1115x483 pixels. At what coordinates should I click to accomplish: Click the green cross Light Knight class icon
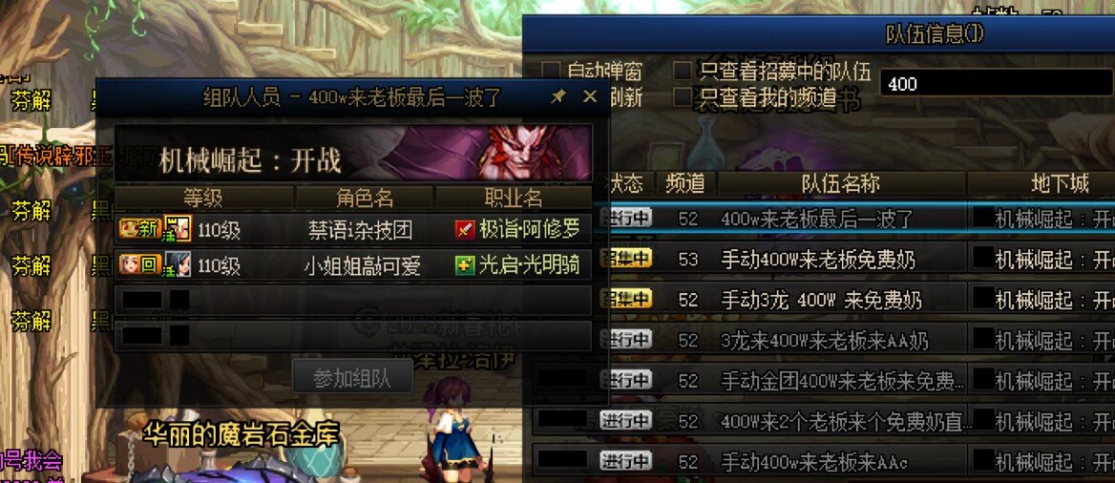click(464, 266)
